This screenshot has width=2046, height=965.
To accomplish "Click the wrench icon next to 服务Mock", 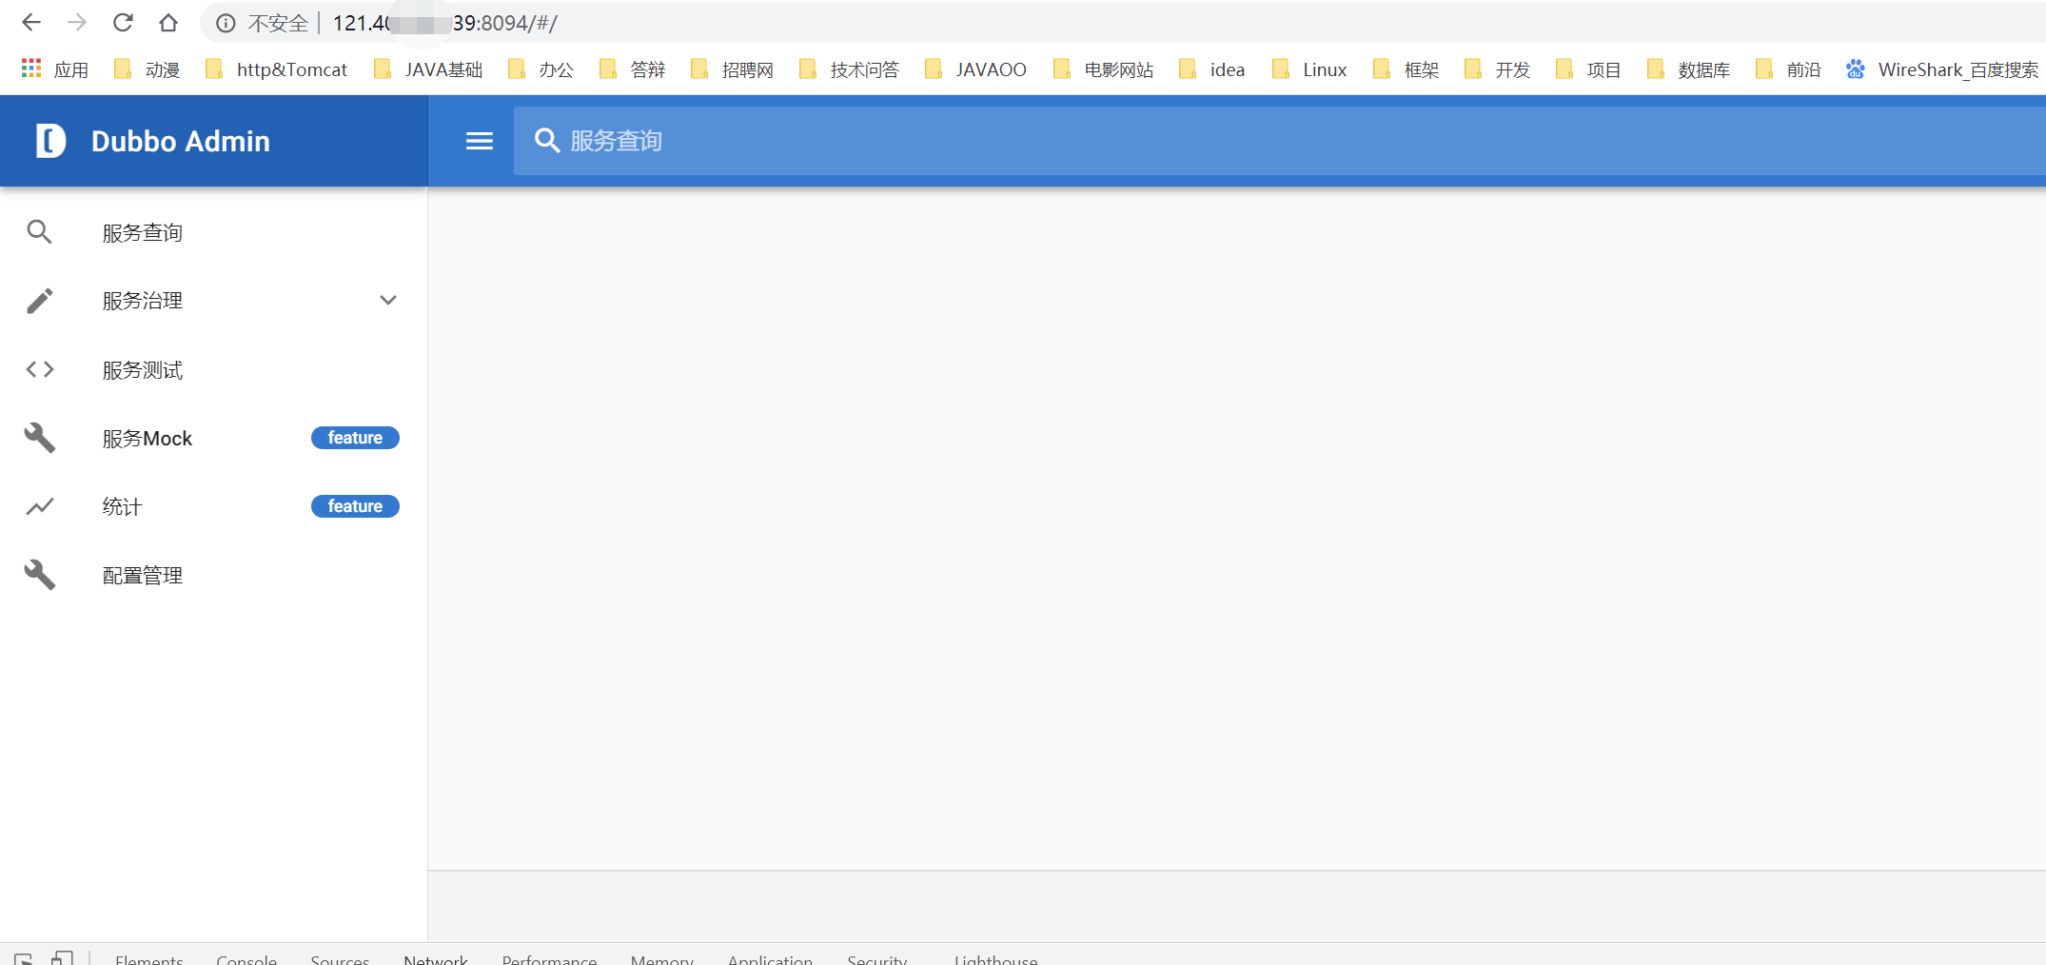I will (x=39, y=438).
